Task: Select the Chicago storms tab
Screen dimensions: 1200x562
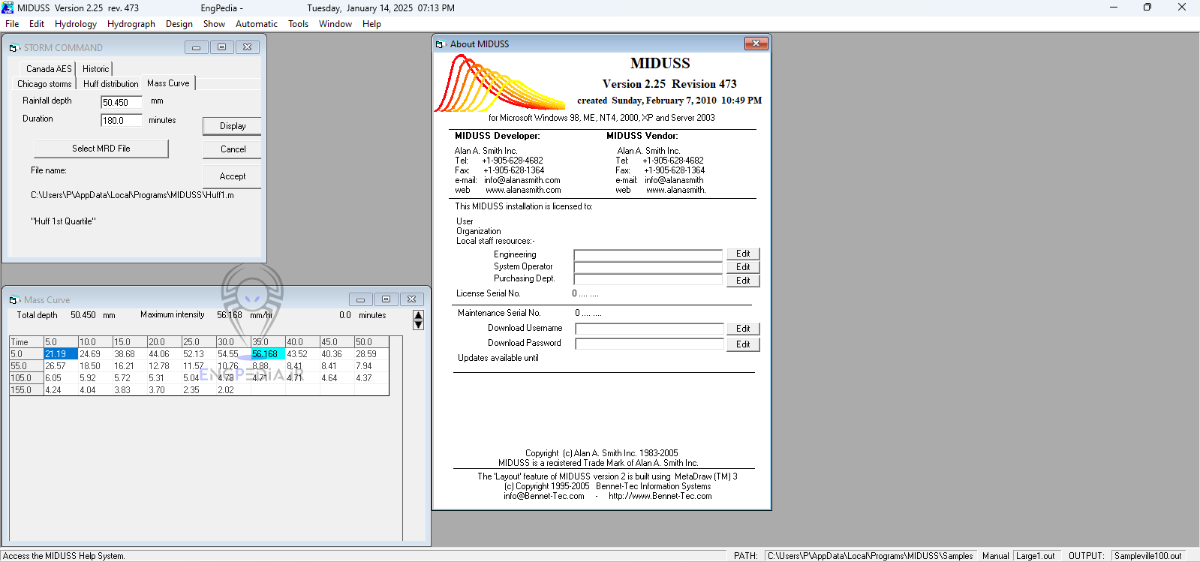Action: (x=44, y=84)
